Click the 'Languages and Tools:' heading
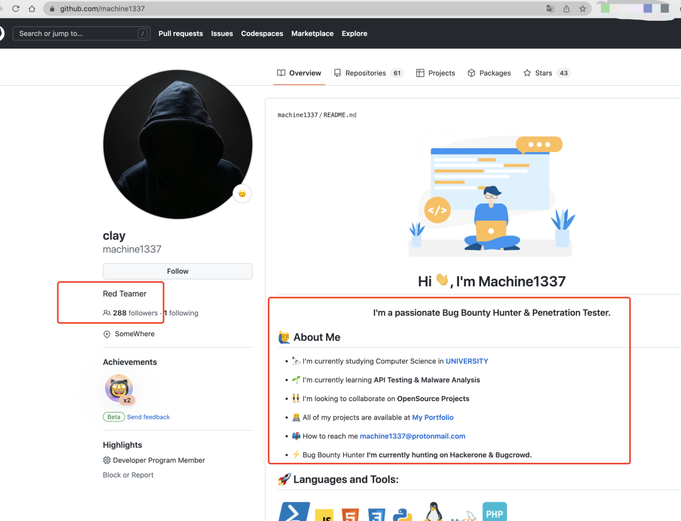 346,479
